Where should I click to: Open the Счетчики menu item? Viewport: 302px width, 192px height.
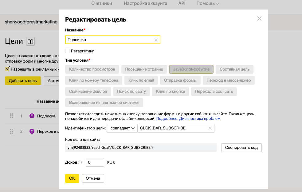click(102, 4)
